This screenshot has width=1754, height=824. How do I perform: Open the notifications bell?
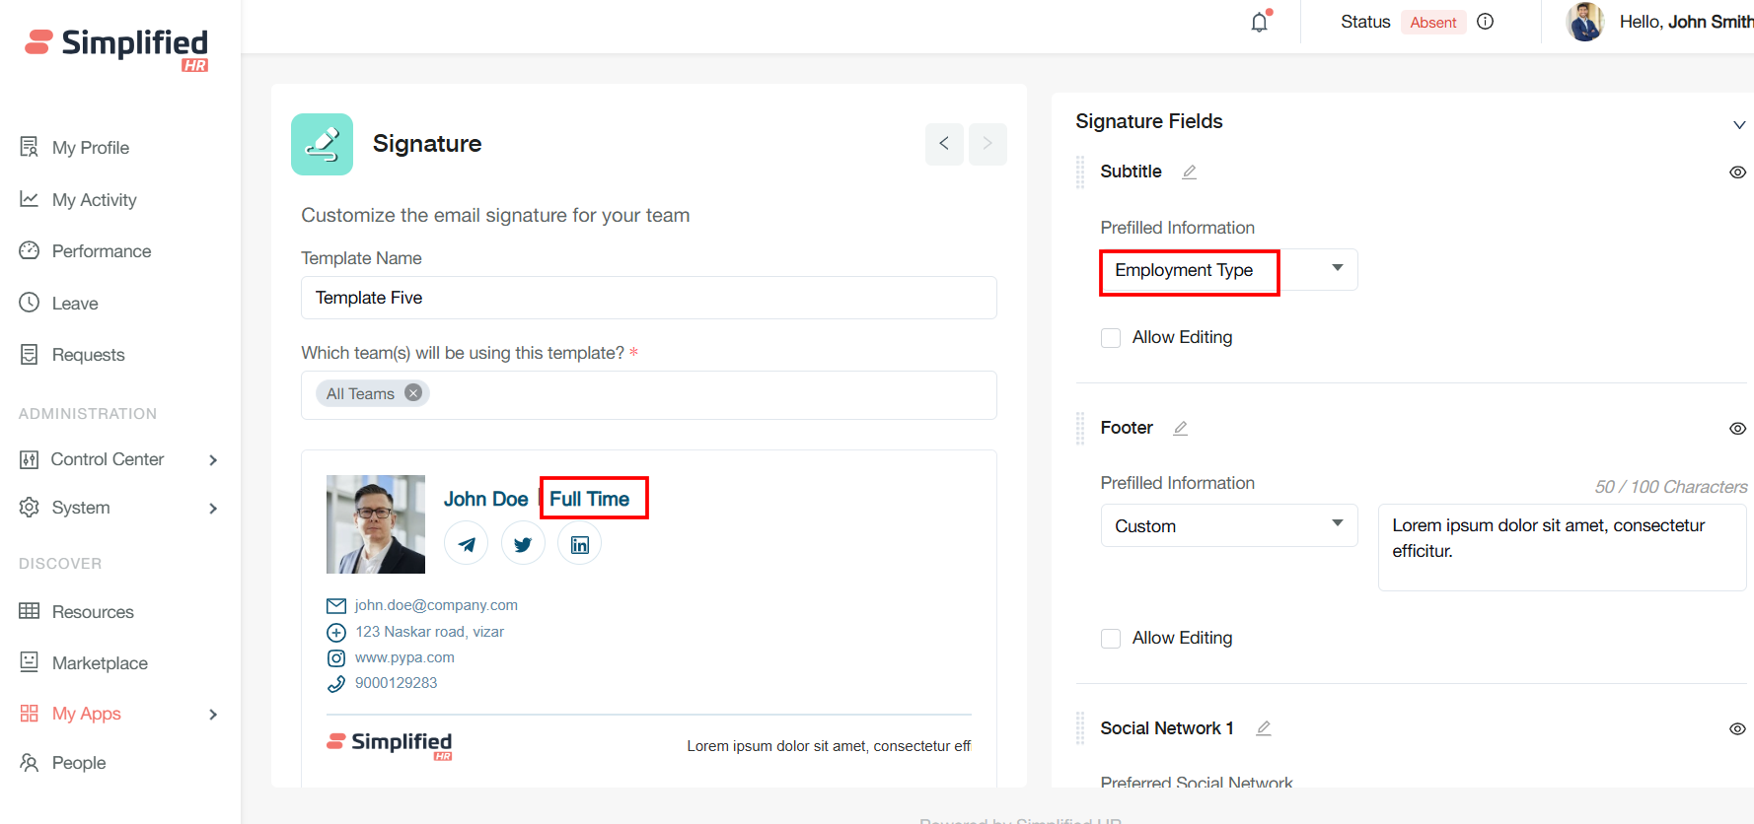click(1260, 22)
